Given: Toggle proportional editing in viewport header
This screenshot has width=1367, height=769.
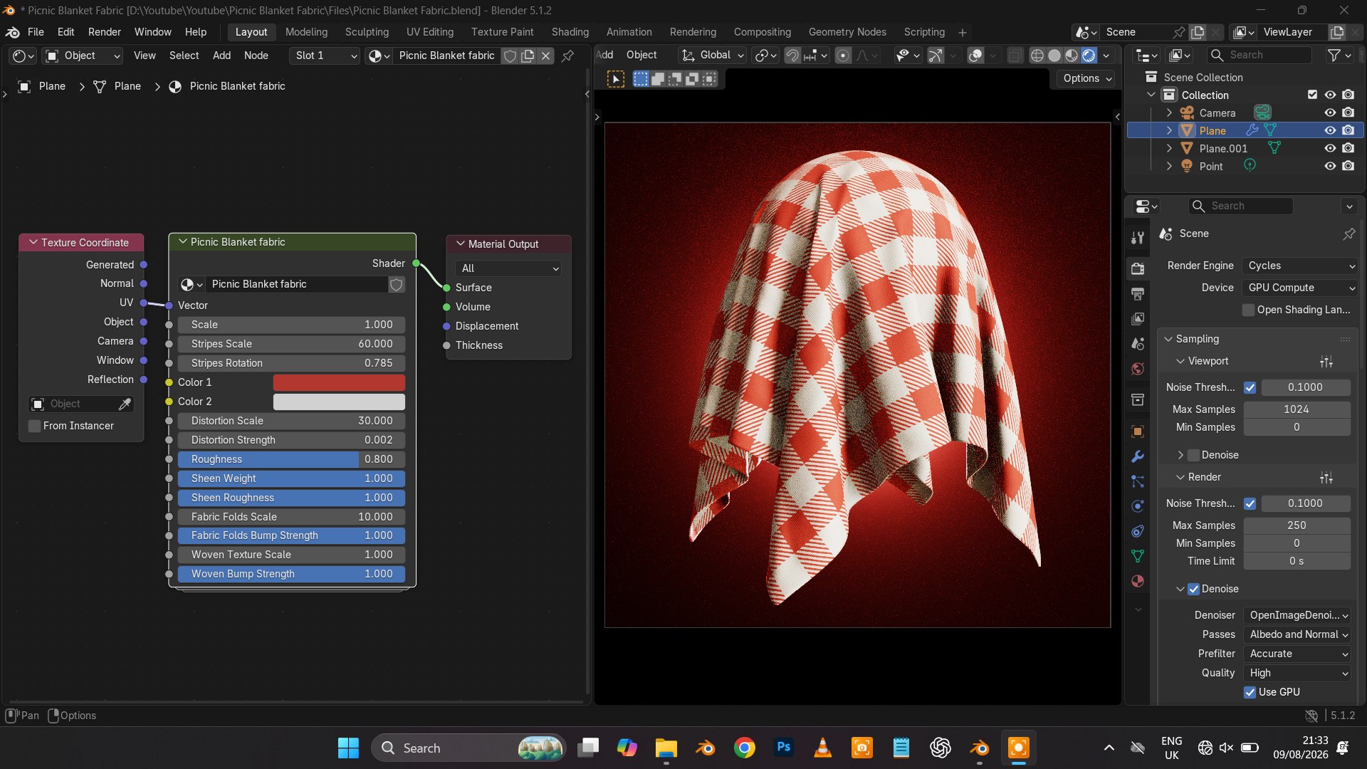Looking at the screenshot, I should click(x=843, y=56).
